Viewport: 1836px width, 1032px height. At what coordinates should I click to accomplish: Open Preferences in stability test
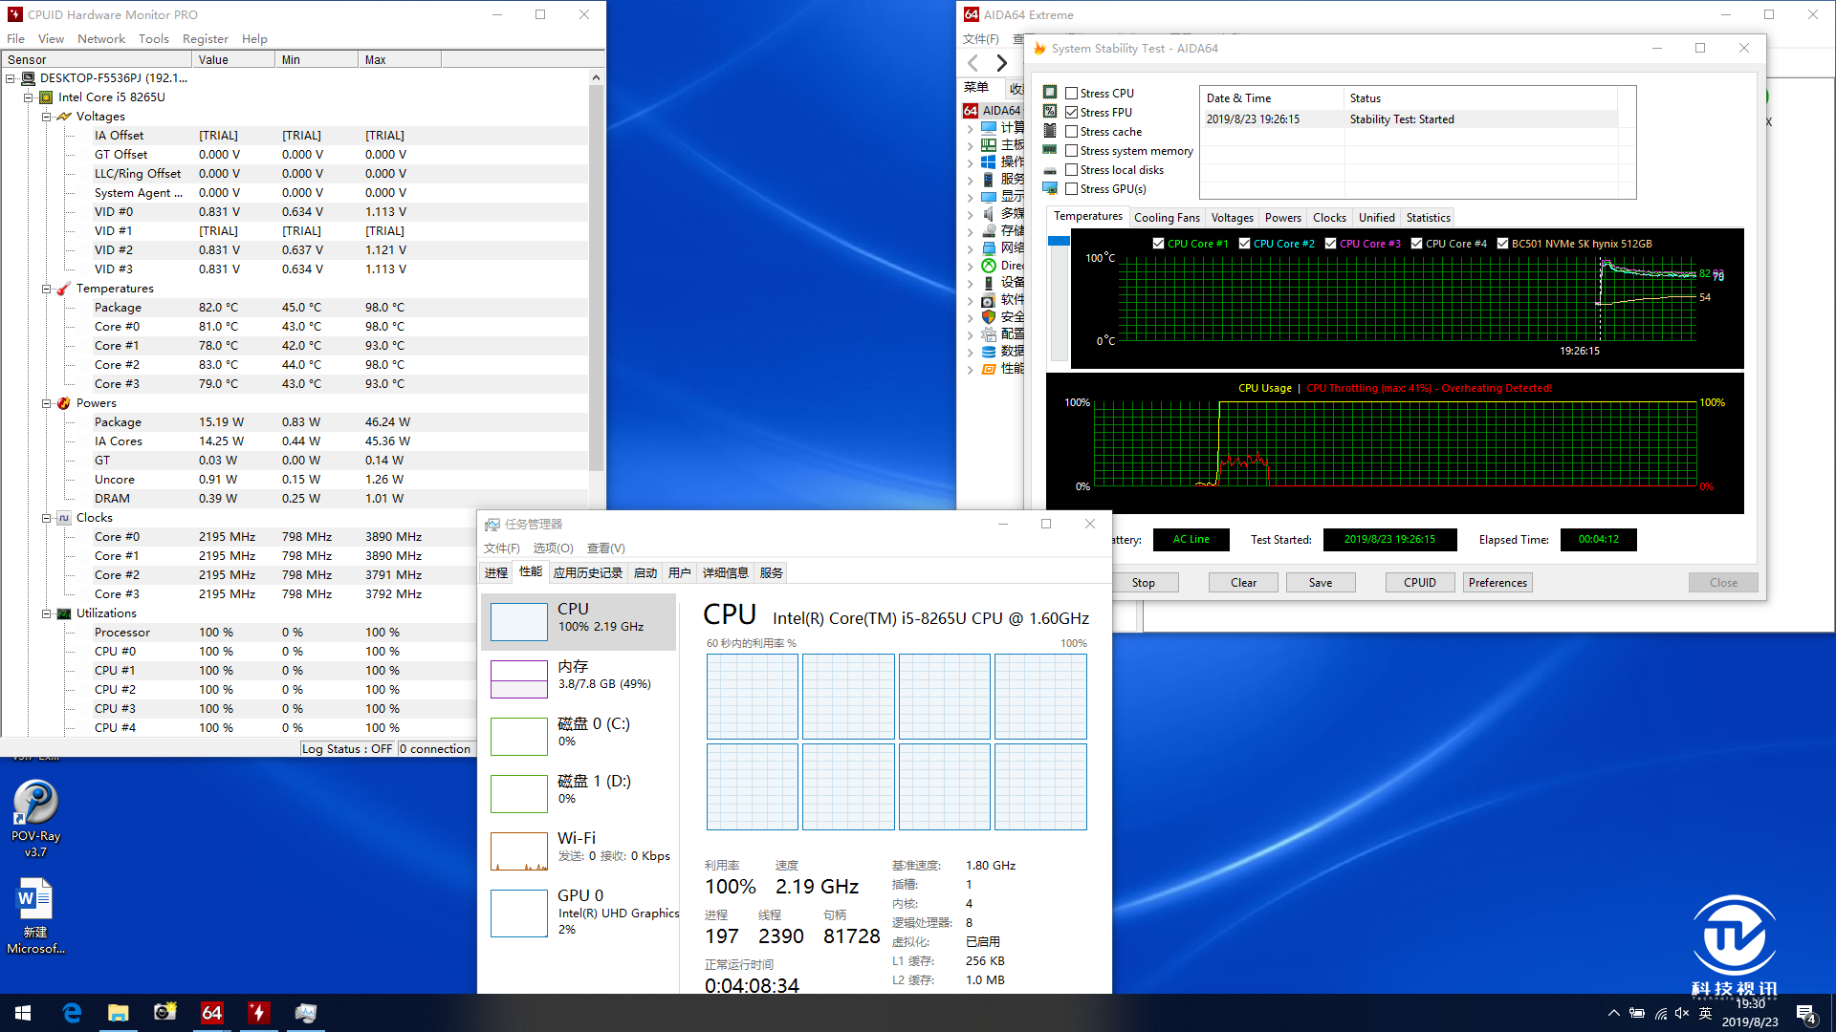pyautogui.click(x=1497, y=583)
